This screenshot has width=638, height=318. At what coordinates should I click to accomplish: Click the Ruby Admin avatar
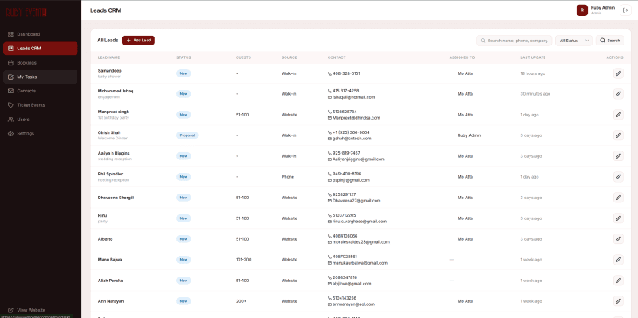[x=582, y=10]
